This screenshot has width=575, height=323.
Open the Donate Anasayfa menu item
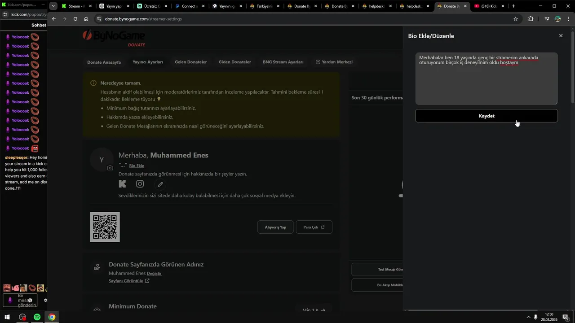(x=104, y=62)
